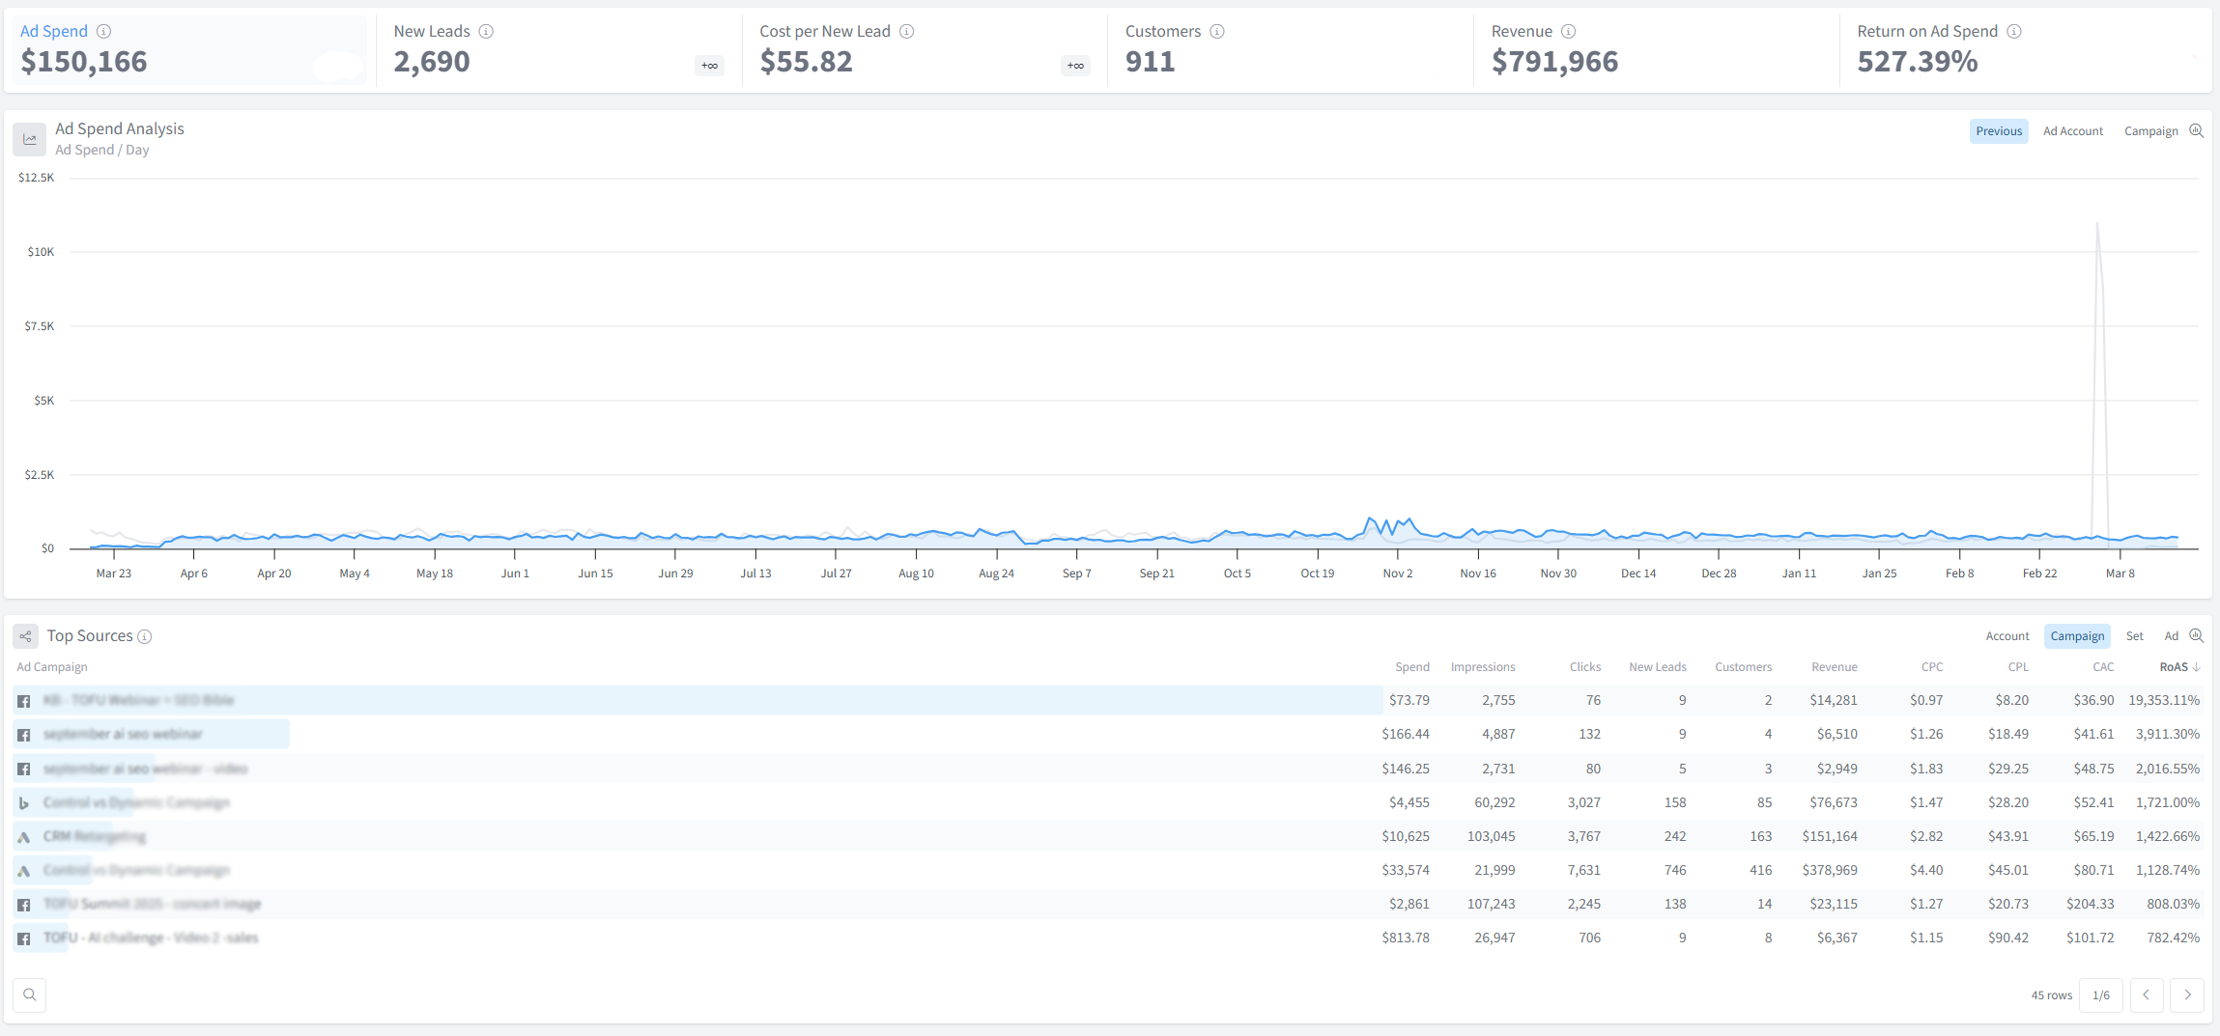The height and width of the screenshot is (1036, 2220).
Task: Click the info icon beside Return on Ad Spend
Action: point(2014,32)
